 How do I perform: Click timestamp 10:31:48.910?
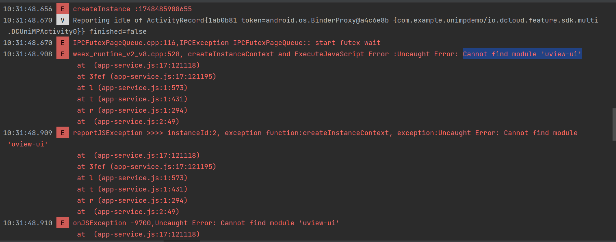28,223
